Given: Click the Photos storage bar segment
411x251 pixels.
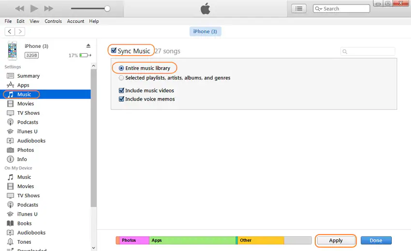Looking at the screenshot, I should (x=134, y=240).
